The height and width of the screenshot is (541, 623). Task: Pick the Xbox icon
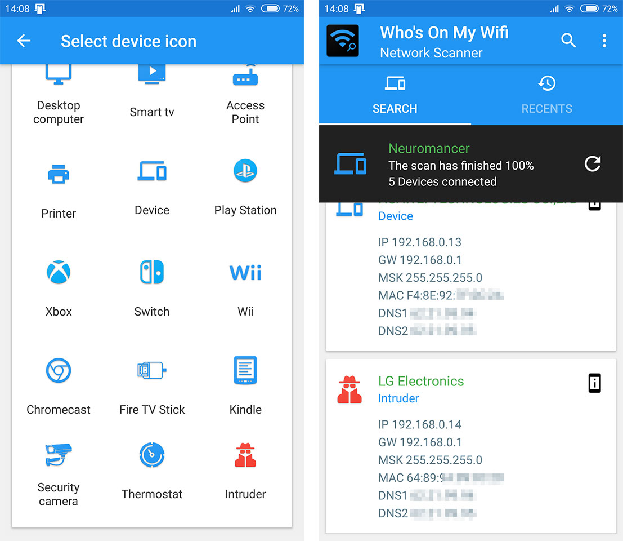tap(59, 272)
